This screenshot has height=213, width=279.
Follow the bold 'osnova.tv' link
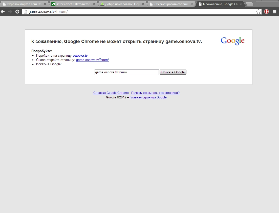[80, 56]
